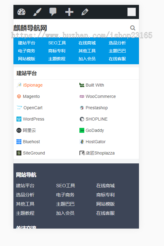The width and height of the screenshot is (164, 246).
Task: Click the pencil edit icon
Action: click(85, 12)
